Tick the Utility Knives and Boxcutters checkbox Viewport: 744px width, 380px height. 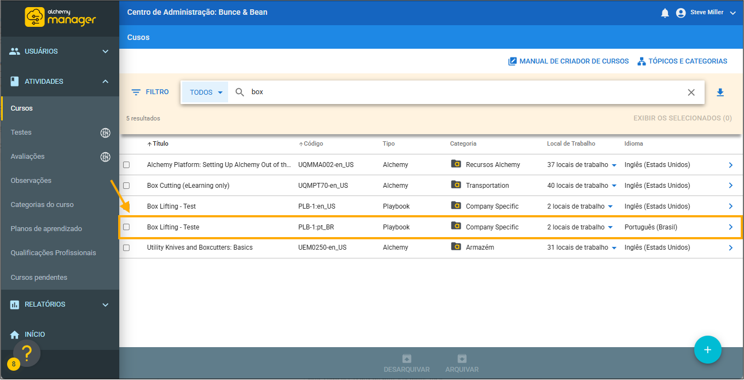(x=126, y=247)
